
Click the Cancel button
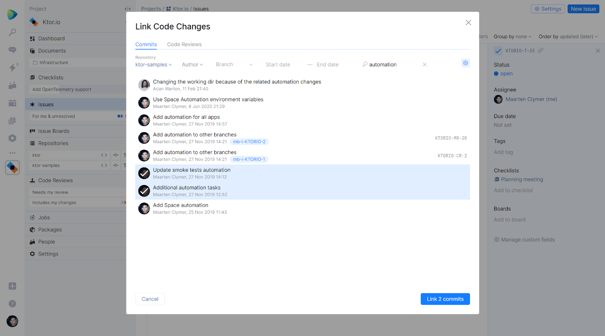click(x=150, y=299)
